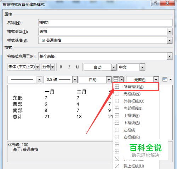The width and height of the screenshot is (177, 169).
Task: Click preview table row label 西部
Action: 18,104
